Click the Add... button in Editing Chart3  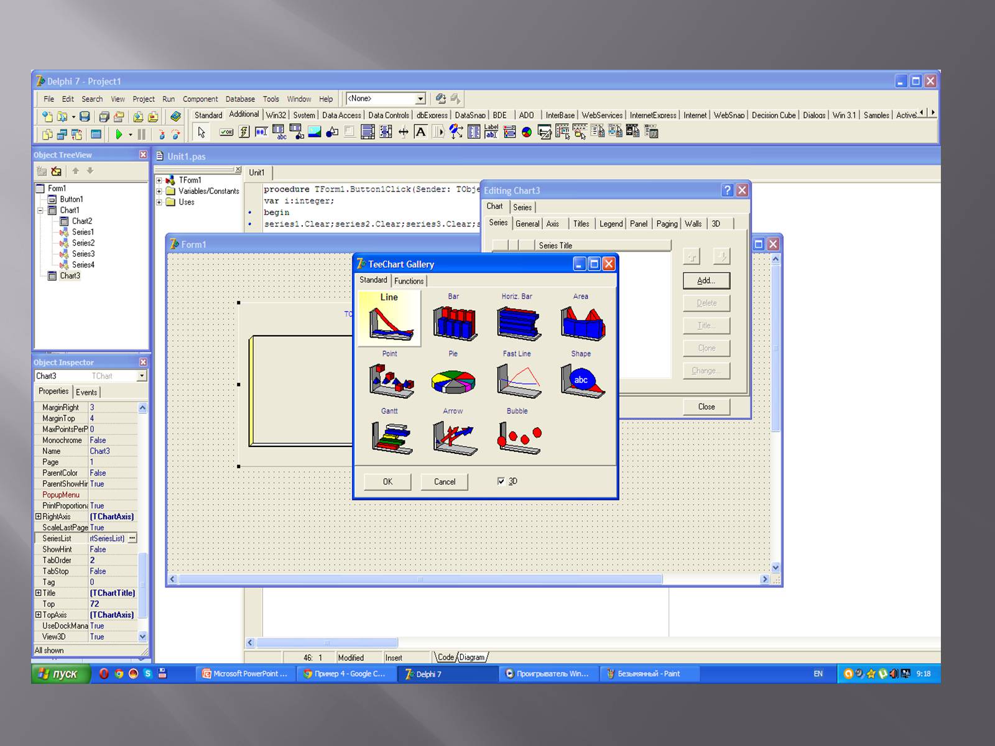pyautogui.click(x=706, y=280)
